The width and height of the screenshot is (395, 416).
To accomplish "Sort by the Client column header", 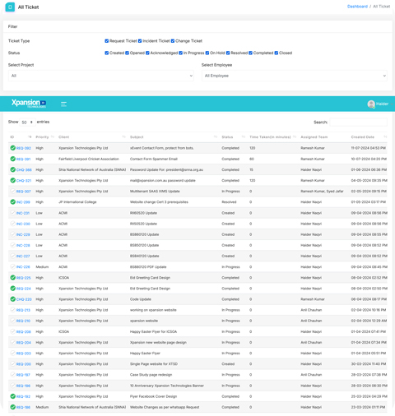I will tap(63, 137).
